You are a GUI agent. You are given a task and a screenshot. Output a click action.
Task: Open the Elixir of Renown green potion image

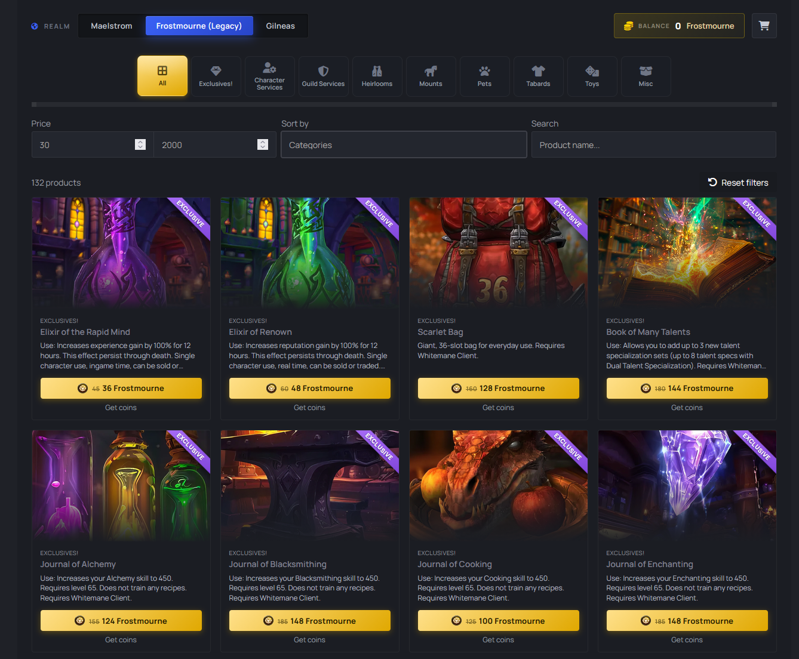point(310,252)
